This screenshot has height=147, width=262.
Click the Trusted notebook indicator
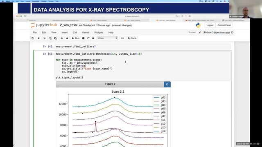192,32
